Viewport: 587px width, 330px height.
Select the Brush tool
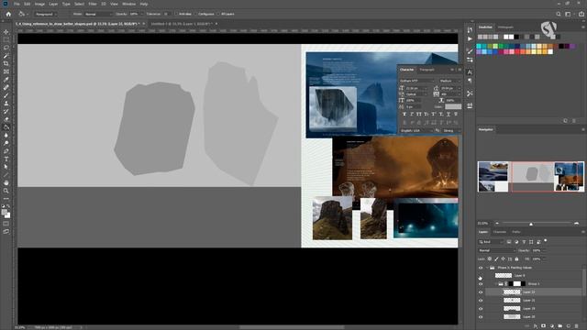(6, 95)
